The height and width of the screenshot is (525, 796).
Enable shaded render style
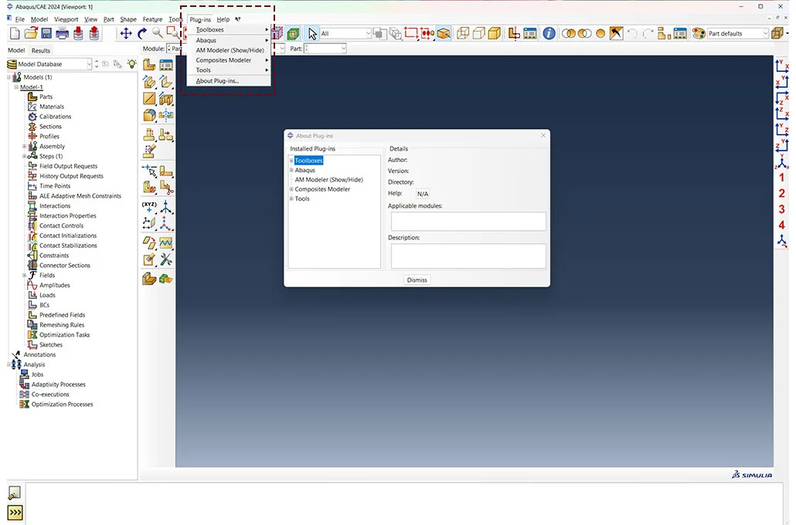495,33
